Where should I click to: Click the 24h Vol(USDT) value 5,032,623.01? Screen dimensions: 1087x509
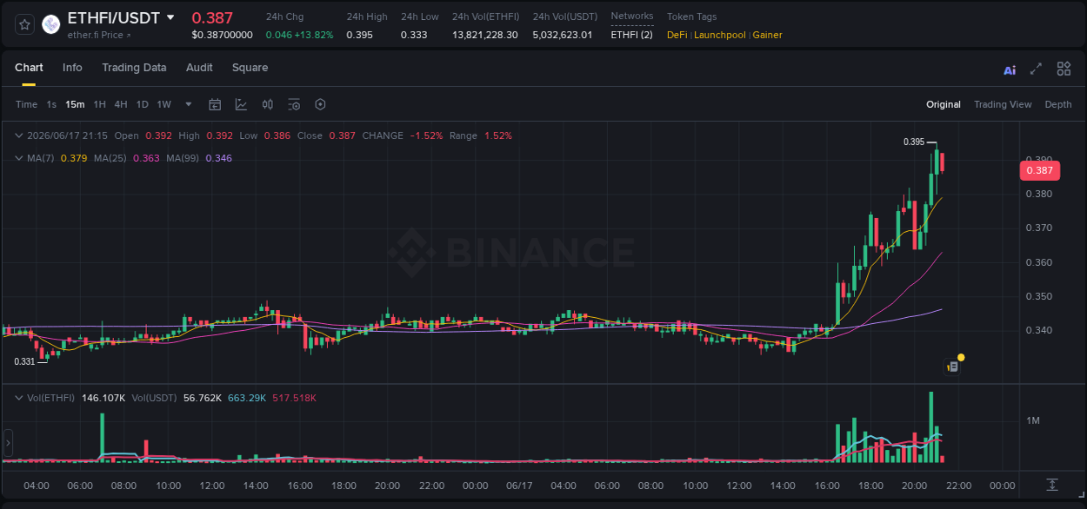click(562, 35)
